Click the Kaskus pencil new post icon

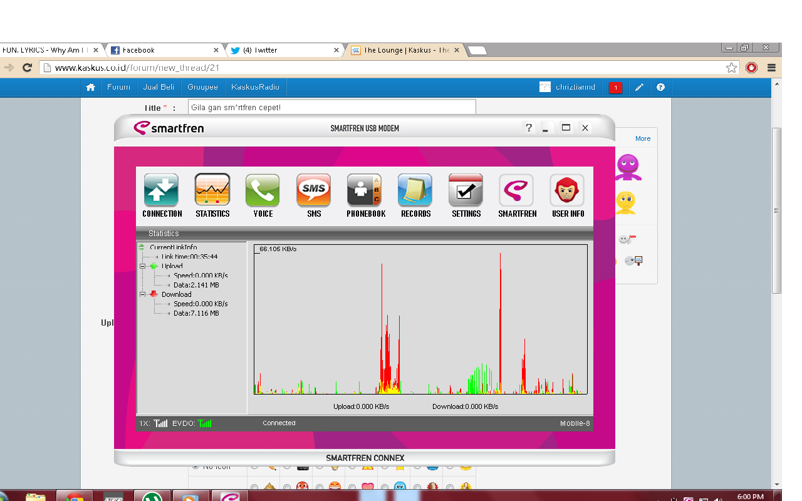639,87
